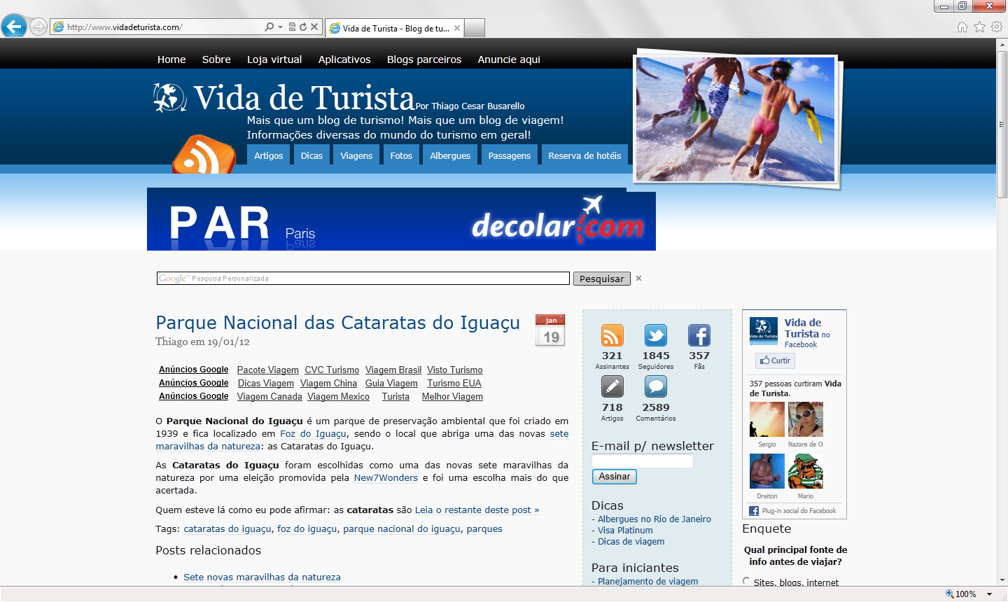The height and width of the screenshot is (602, 1008).
Task: Focus the Google Pesquisa Personalizada search field
Action: (363, 278)
